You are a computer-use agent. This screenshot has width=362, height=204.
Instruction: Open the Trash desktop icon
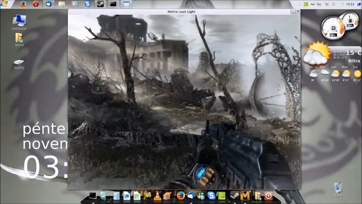coord(338,190)
